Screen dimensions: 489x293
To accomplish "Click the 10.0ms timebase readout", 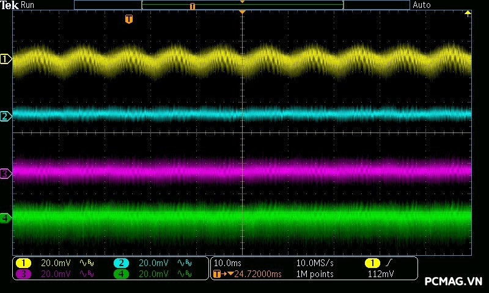I will coord(226,263).
